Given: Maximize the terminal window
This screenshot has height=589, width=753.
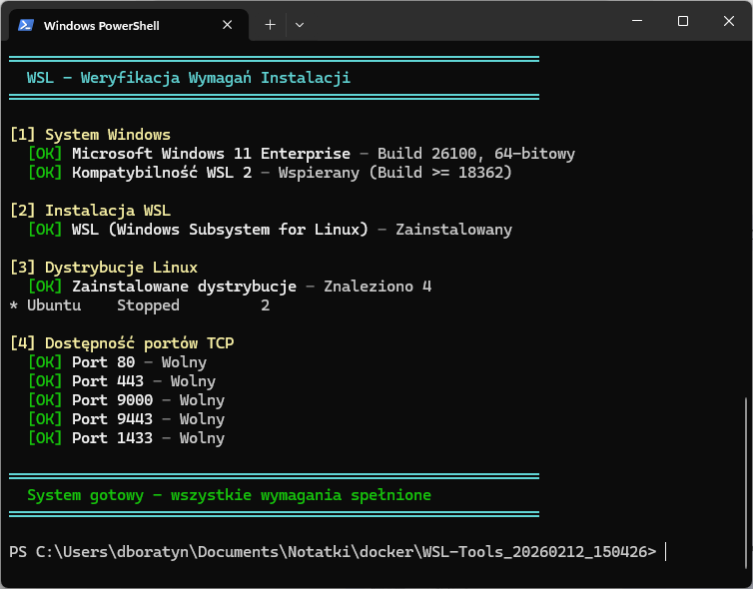Looking at the screenshot, I should point(683,21).
